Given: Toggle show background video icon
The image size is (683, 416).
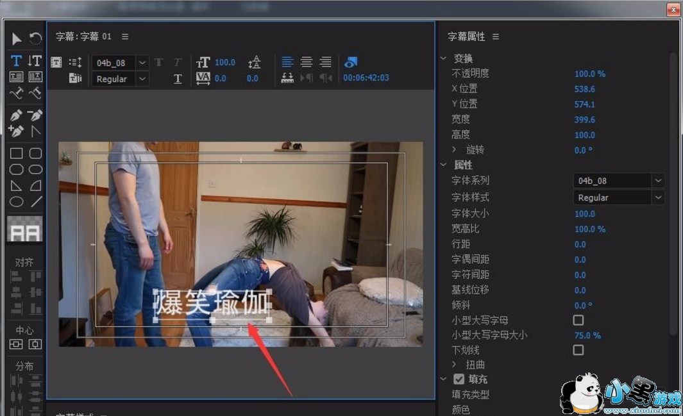Looking at the screenshot, I should (350, 62).
